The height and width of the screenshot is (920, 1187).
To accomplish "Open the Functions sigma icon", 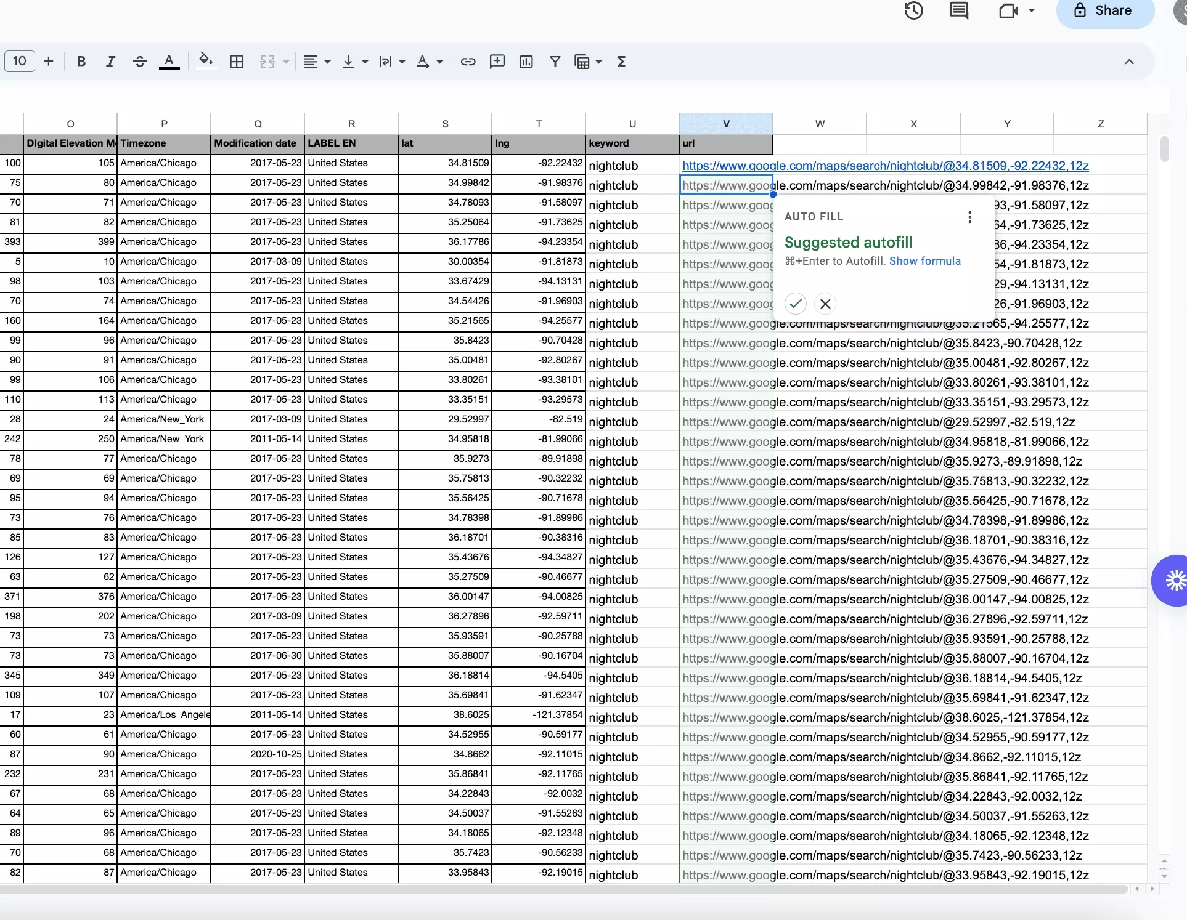I will (621, 62).
